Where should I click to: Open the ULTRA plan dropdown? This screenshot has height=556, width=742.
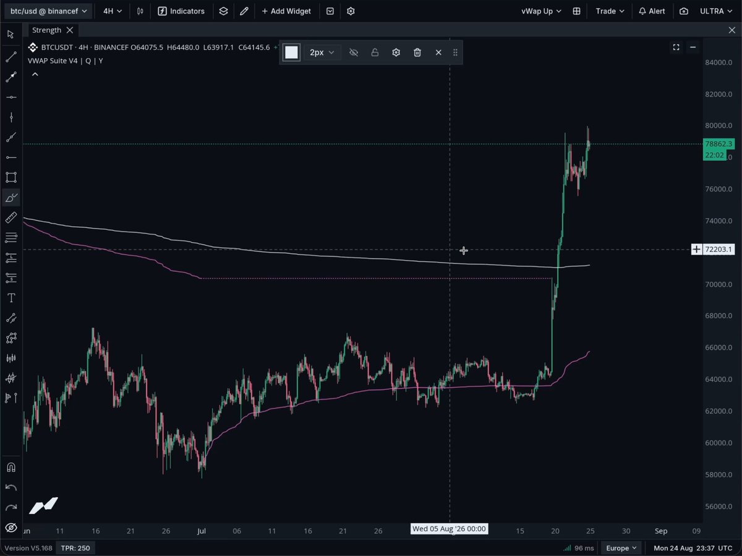pos(717,11)
